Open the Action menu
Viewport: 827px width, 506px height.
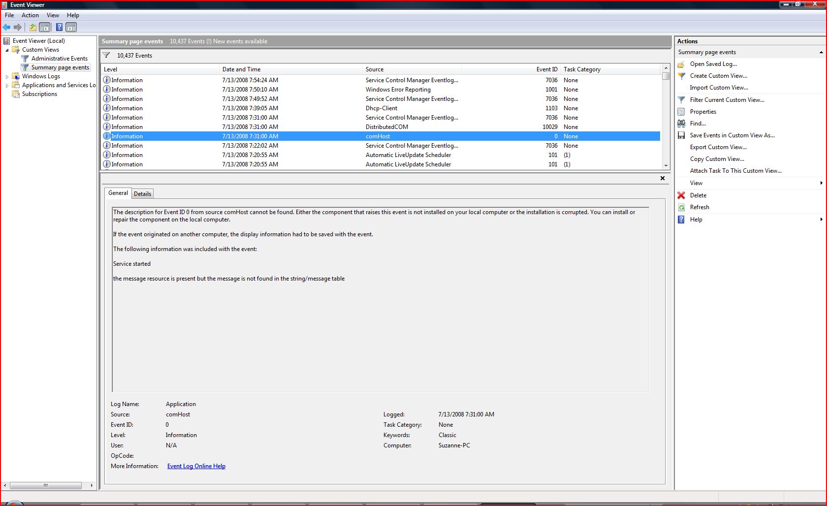(30, 15)
